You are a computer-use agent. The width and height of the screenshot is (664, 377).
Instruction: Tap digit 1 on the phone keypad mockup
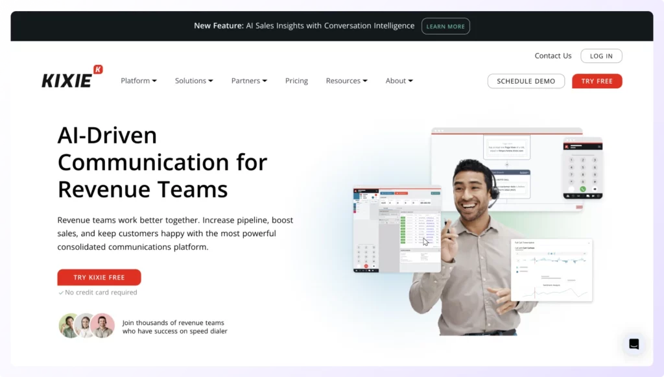point(571,160)
